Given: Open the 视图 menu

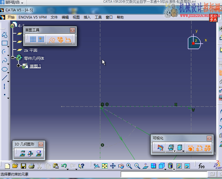Looking at the screenshot, I should click(76, 17).
